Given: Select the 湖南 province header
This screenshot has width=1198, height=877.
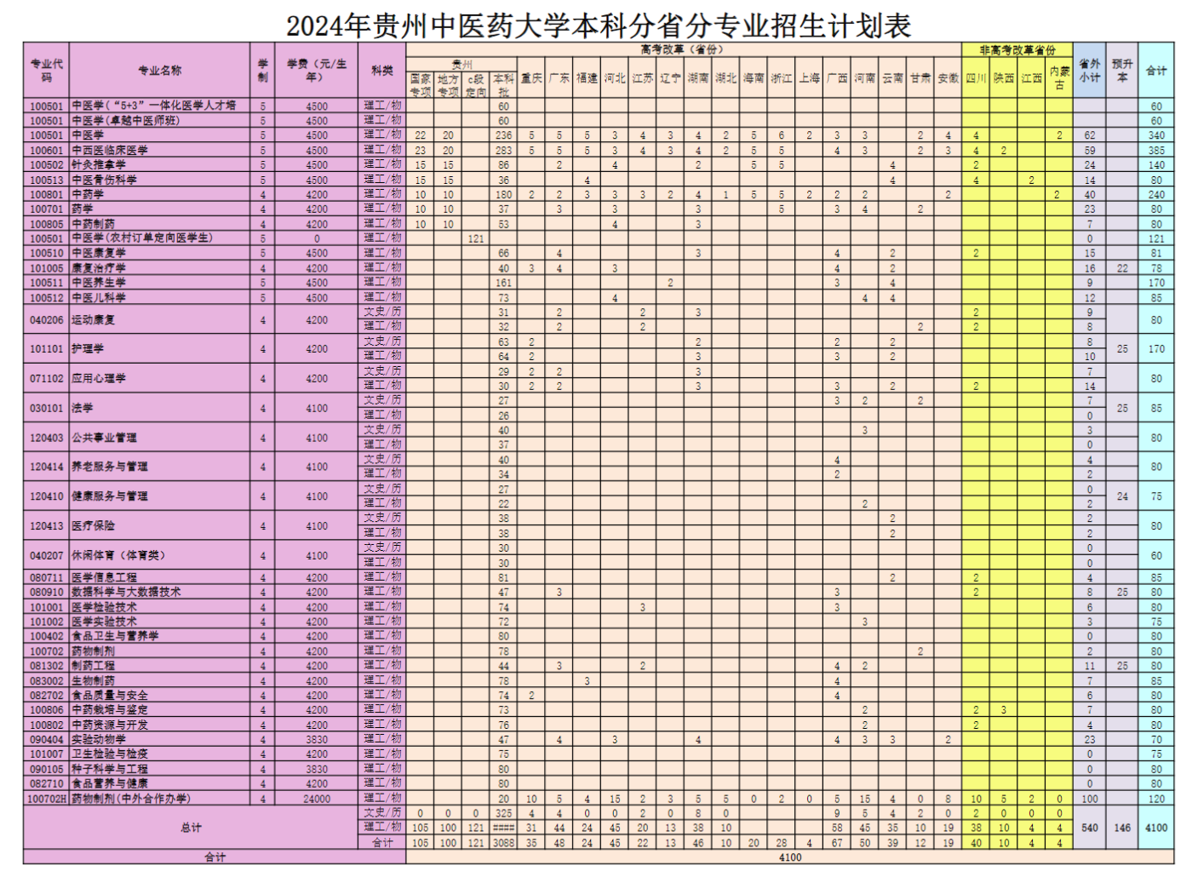Looking at the screenshot, I should click(x=698, y=78).
